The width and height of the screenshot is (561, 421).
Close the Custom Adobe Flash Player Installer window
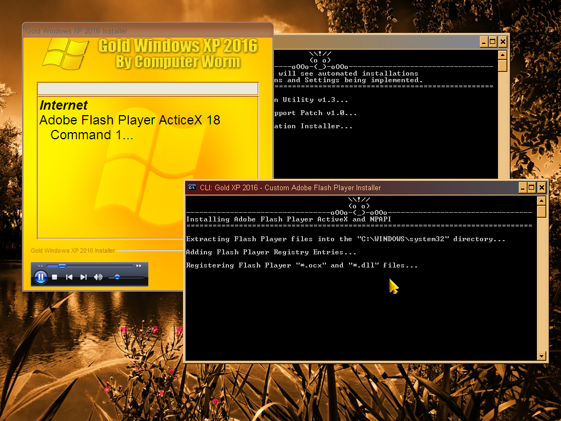[x=542, y=187]
